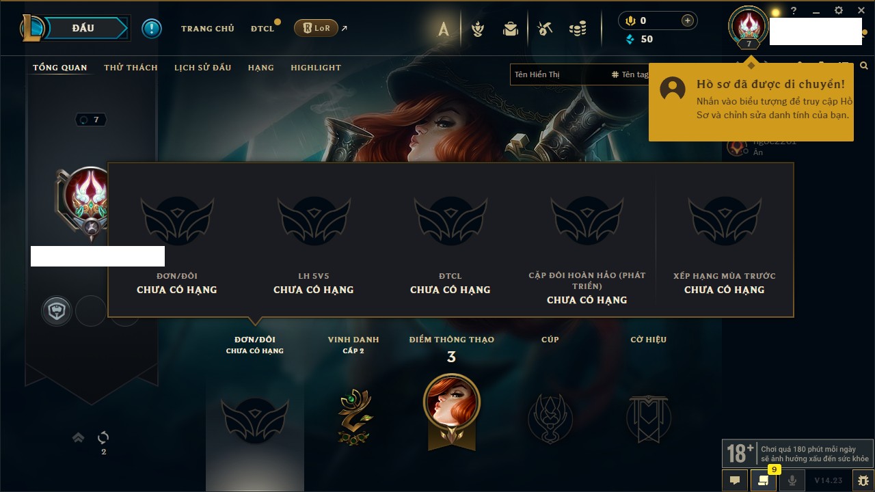Open the Profile letter A icon
The image size is (875, 492).
(444, 29)
